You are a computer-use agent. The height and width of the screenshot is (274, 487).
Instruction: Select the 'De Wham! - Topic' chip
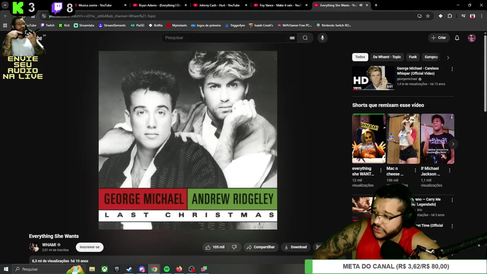pos(387,57)
